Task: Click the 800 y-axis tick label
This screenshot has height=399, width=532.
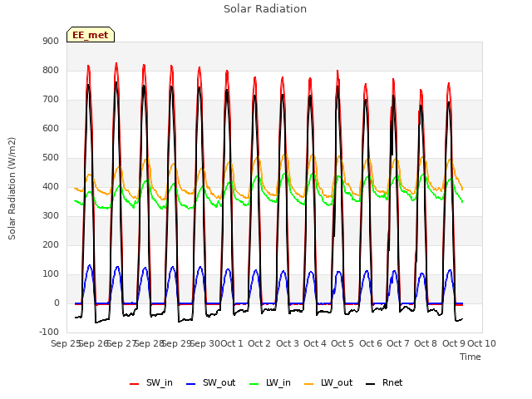Action: 51,70
